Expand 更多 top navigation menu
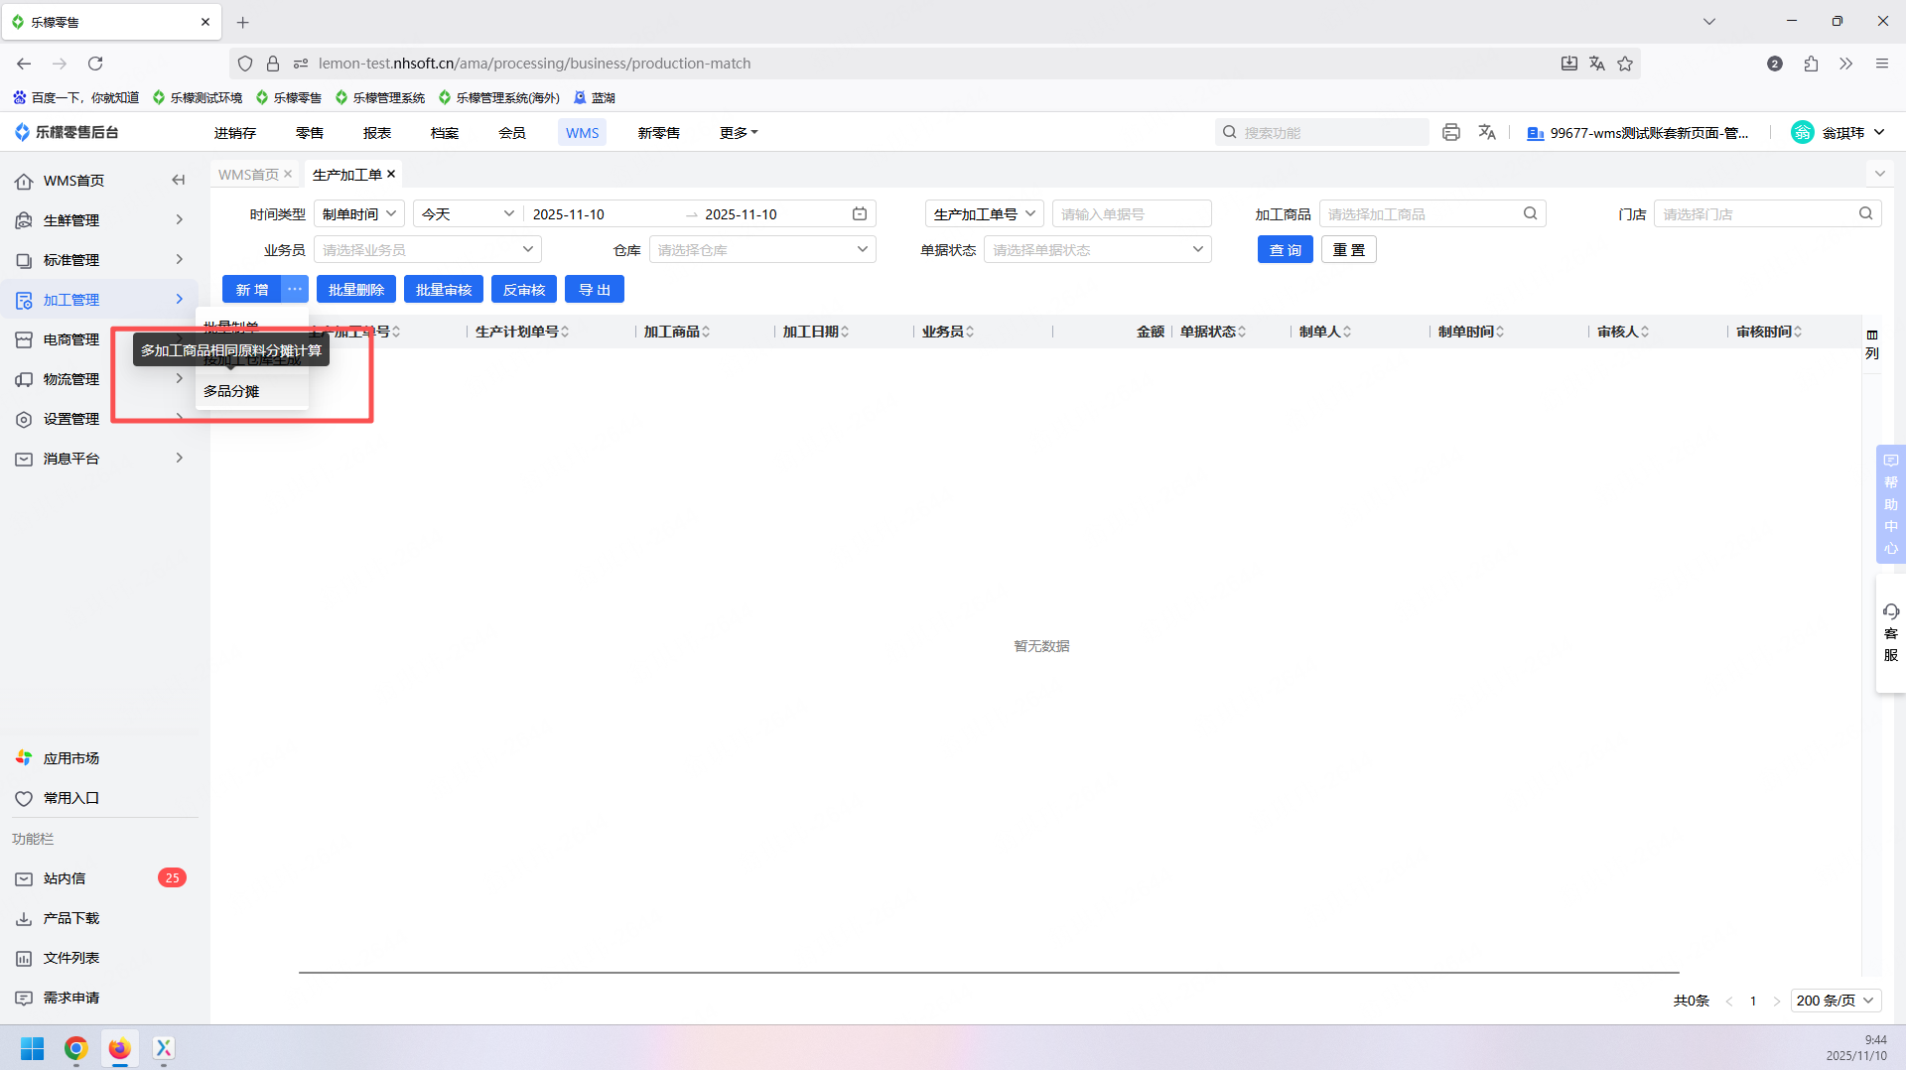The image size is (1906, 1070). pyautogui.click(x=739, y=132)
